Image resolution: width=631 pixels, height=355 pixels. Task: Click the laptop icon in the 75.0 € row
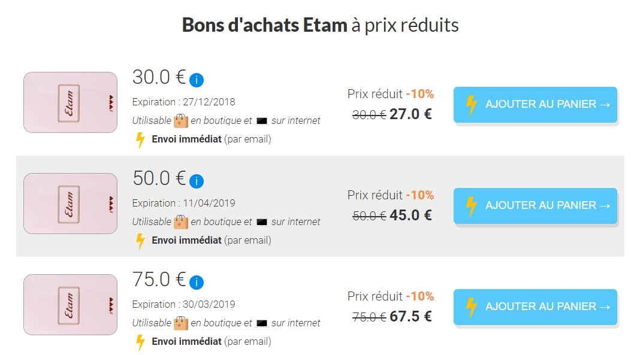pos(262,323)
